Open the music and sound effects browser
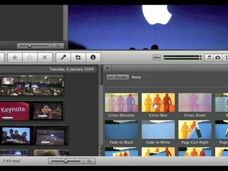This screenshot has width=228, height=171. pyautogui.click(x=209, y=57)
